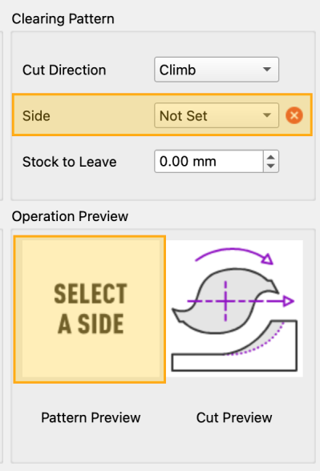The width and height of the screenshot is (320, 471).
Task: Click the Stock to Leave value field
Action: 209,161
